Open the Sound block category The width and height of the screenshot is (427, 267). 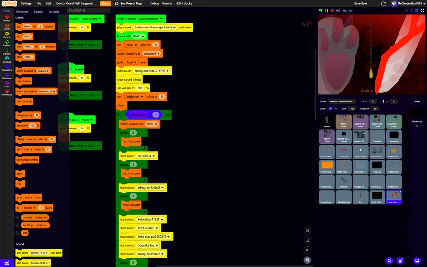click(x=7, y=35)
